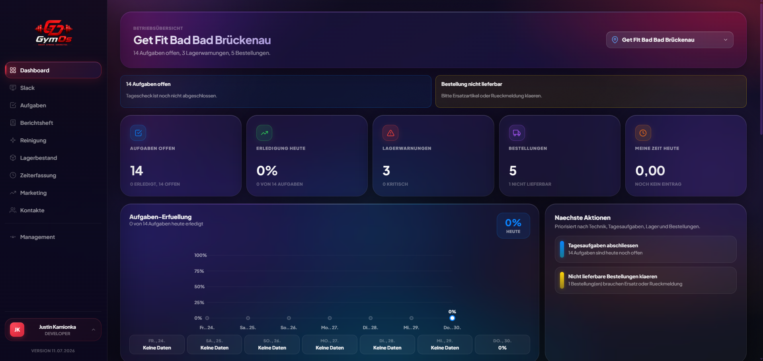The image size is (763, 361).
Task: Click the blue checkbox icon on Aufgaben Offen card
Action: click(x=138, y=133)
